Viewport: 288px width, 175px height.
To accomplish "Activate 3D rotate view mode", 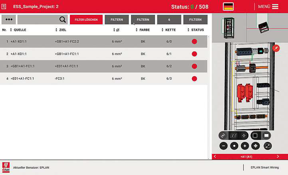I will tap(223, 136).
